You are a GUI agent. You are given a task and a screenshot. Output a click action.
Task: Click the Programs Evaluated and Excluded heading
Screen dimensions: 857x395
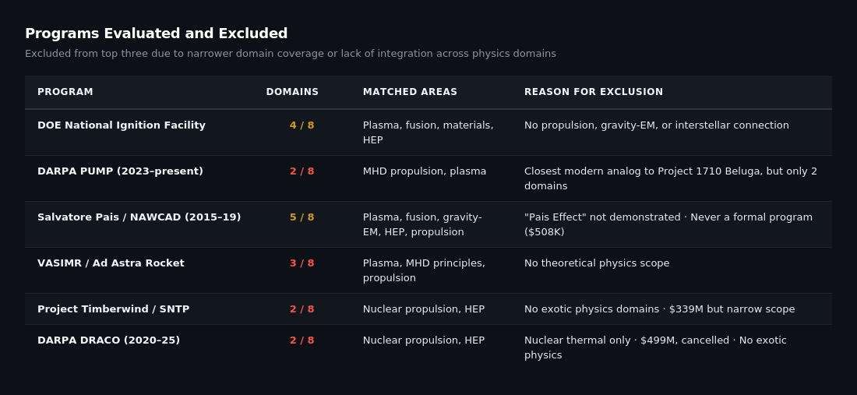[157, 34]
